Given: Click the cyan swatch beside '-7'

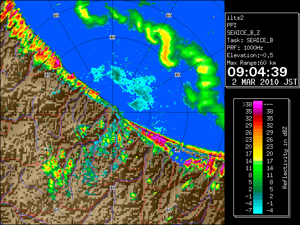Looking at the screenshot, I should 258,210.
